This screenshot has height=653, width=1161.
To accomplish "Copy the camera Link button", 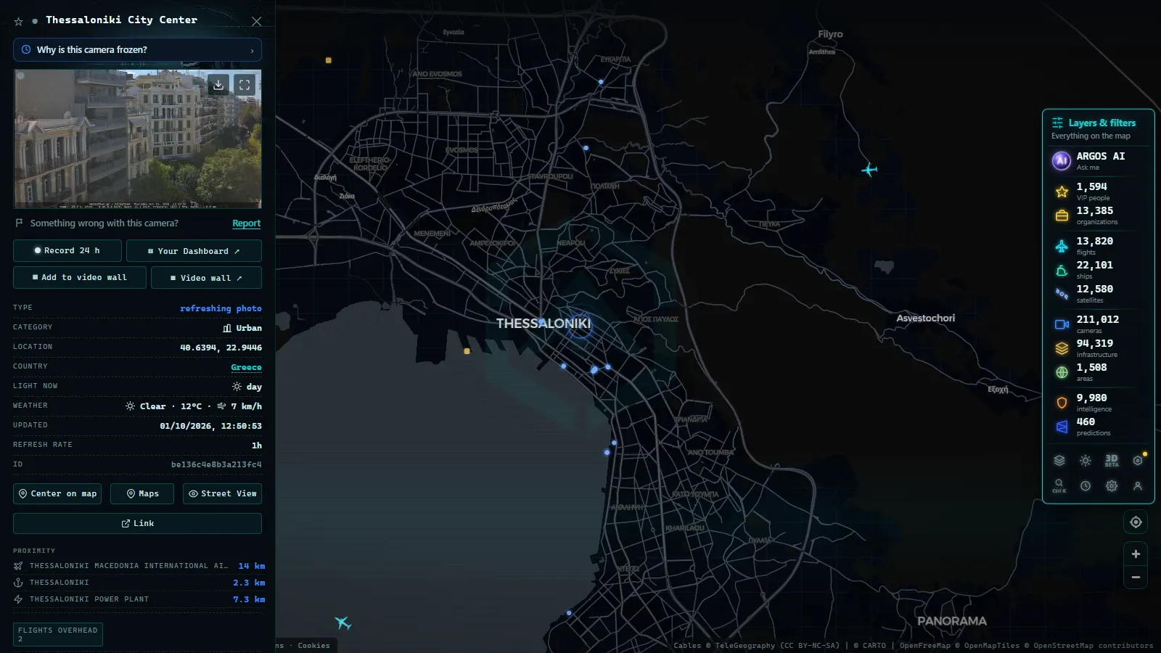I will (x=137, y=523).
